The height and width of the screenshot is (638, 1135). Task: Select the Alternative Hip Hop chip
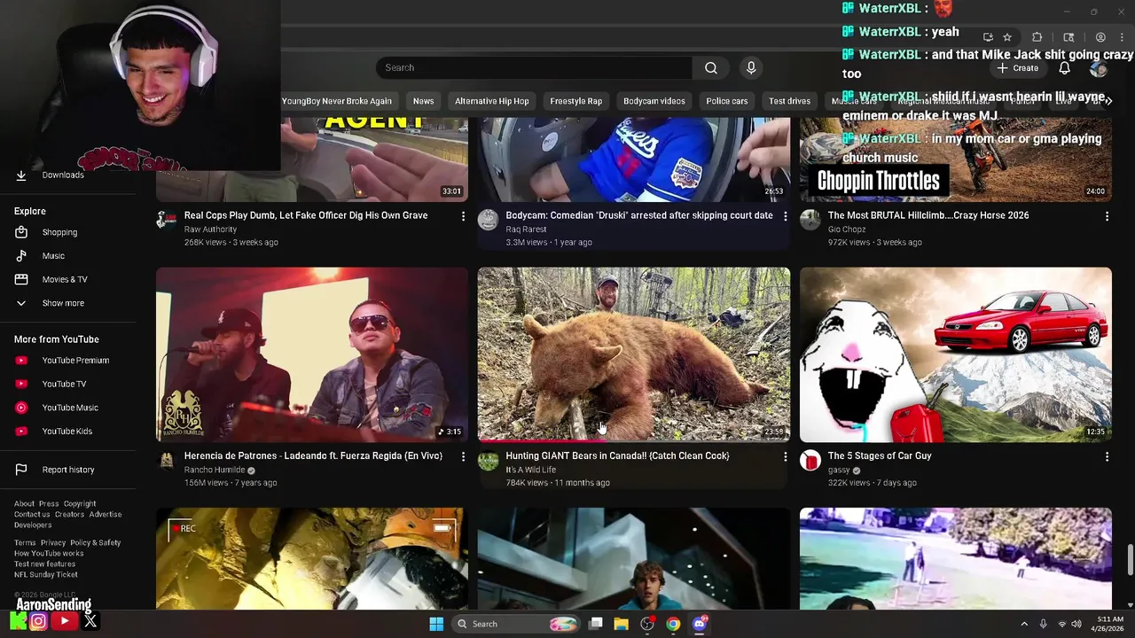click(x=492, y=101)
